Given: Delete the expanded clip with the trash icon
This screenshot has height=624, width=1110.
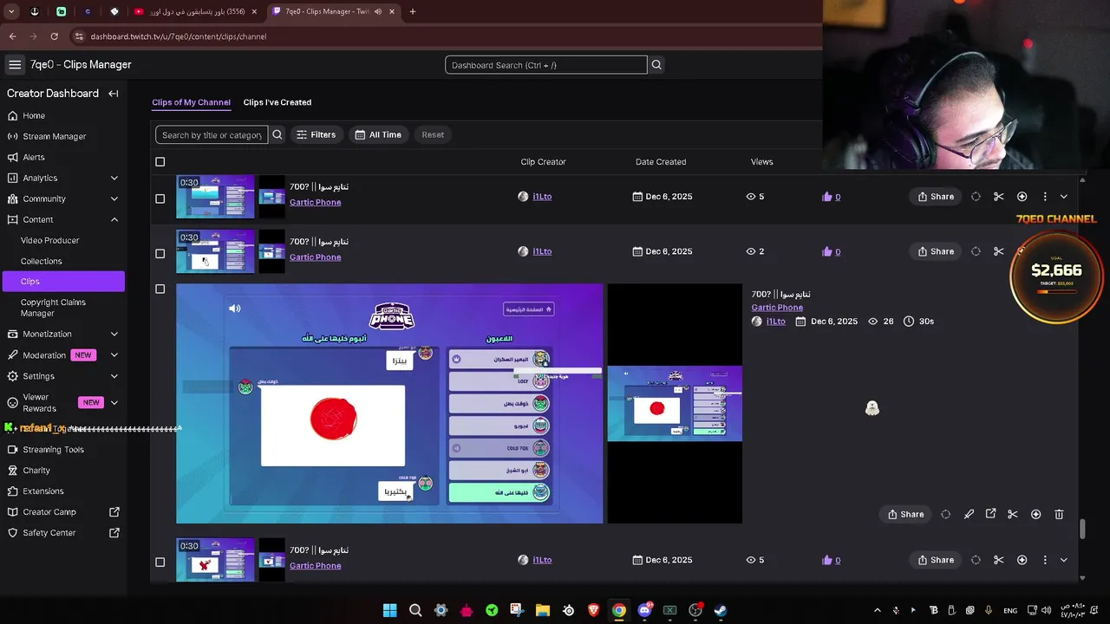Looking at the screenshot, I should pyautogui.click(x=1059, y=514).
